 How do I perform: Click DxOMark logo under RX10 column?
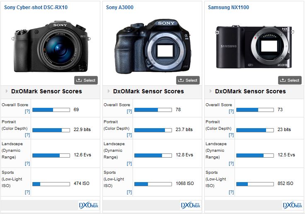click(89, 205)
